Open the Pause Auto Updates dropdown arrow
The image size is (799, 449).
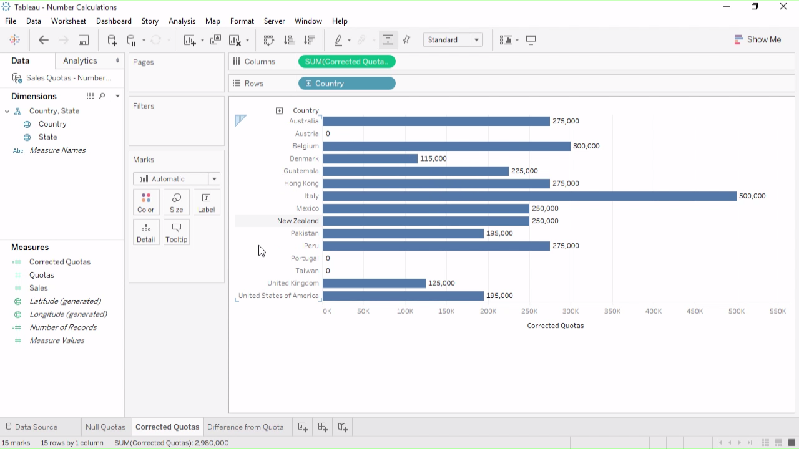[x=144, y=41]
